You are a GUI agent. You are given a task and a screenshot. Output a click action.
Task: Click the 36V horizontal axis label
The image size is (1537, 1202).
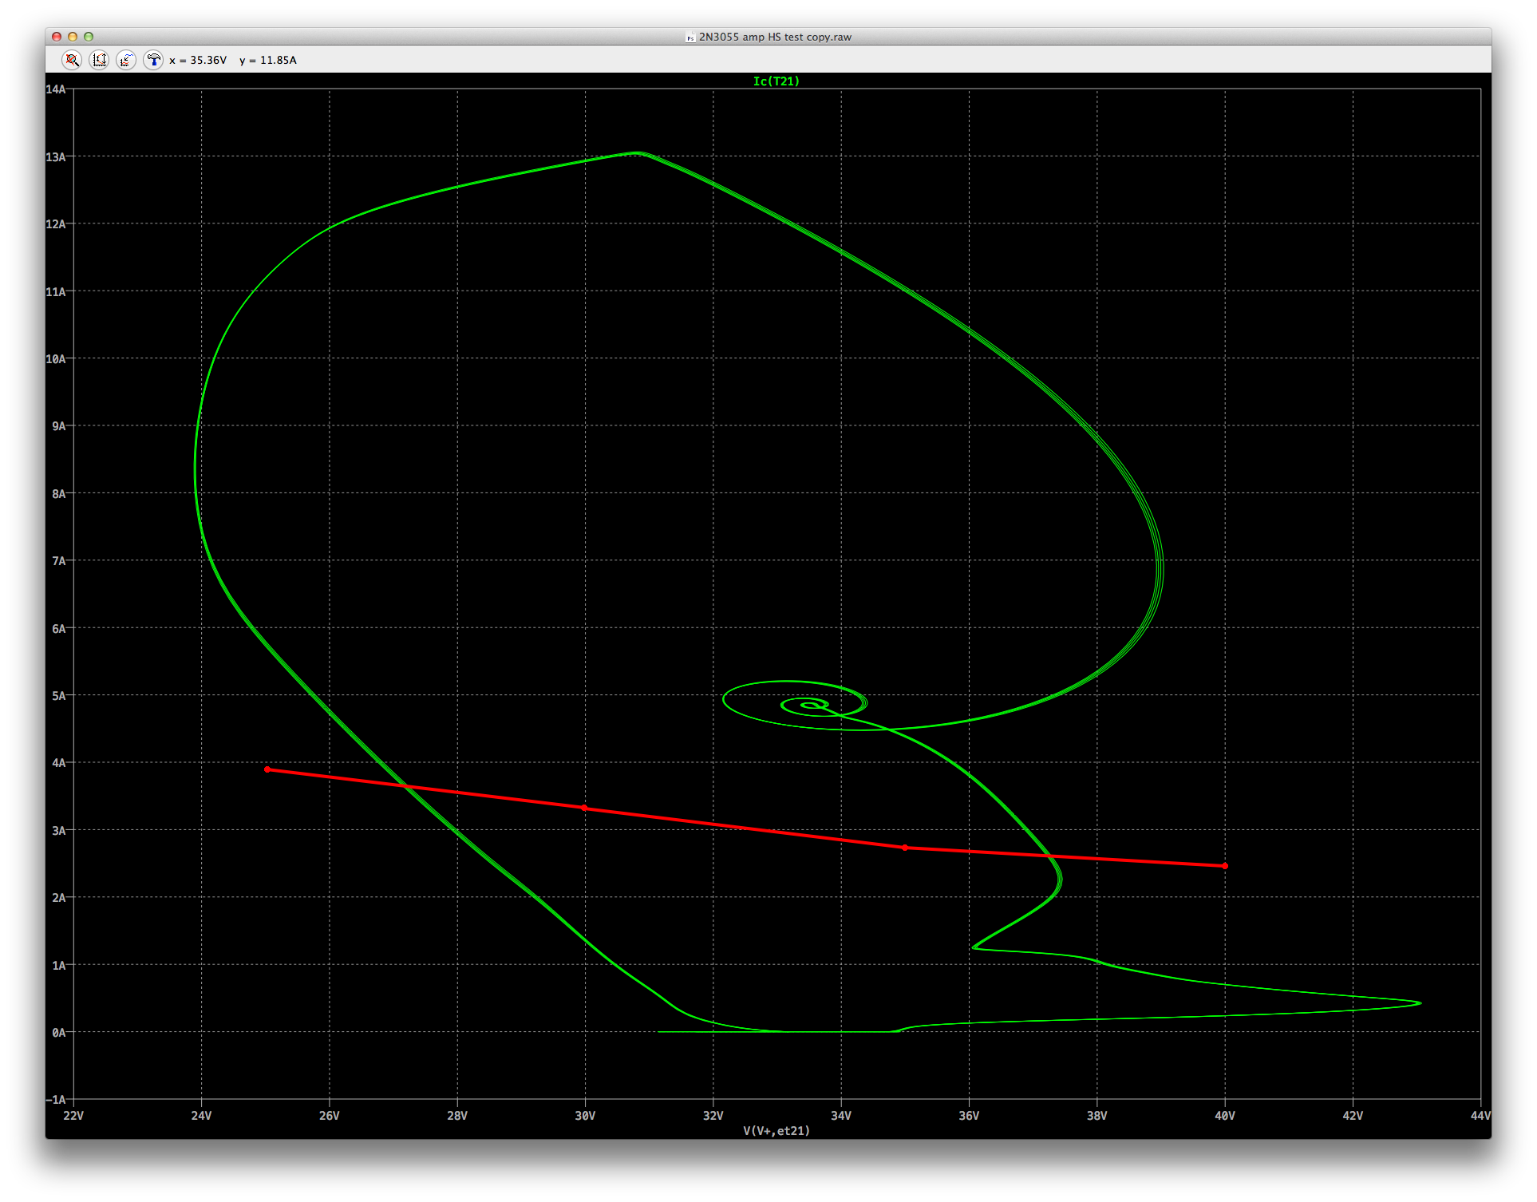point(969,1115)
